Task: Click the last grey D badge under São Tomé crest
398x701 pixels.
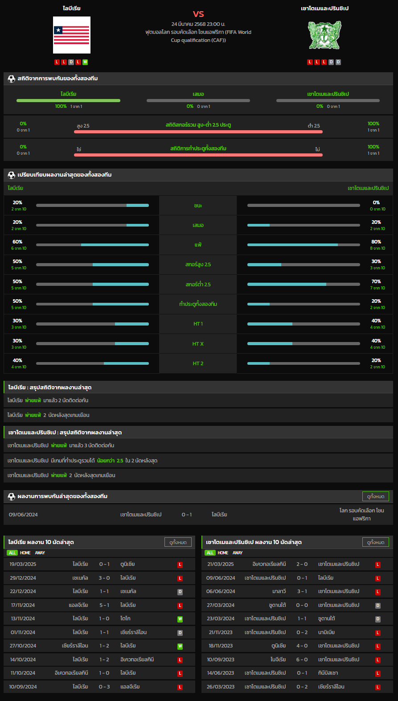Action: 338,62
